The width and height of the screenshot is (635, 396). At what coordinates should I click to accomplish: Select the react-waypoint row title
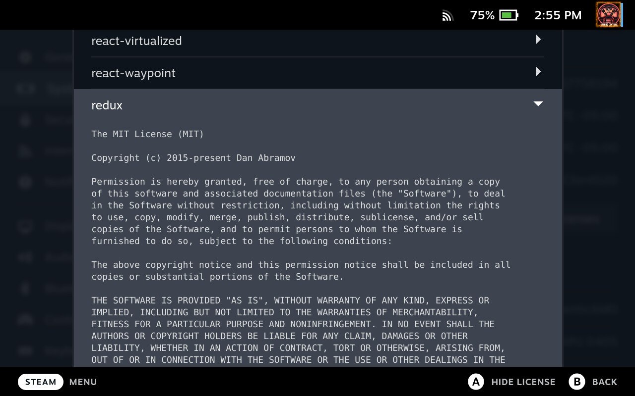(133, 73)
